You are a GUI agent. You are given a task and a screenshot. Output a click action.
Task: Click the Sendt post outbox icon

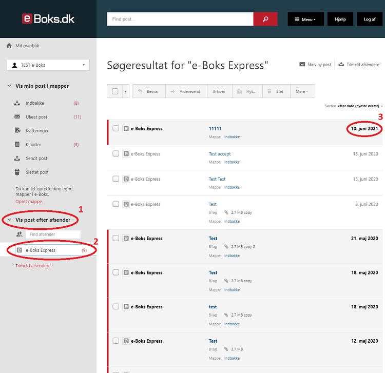[x=17, y=158]
